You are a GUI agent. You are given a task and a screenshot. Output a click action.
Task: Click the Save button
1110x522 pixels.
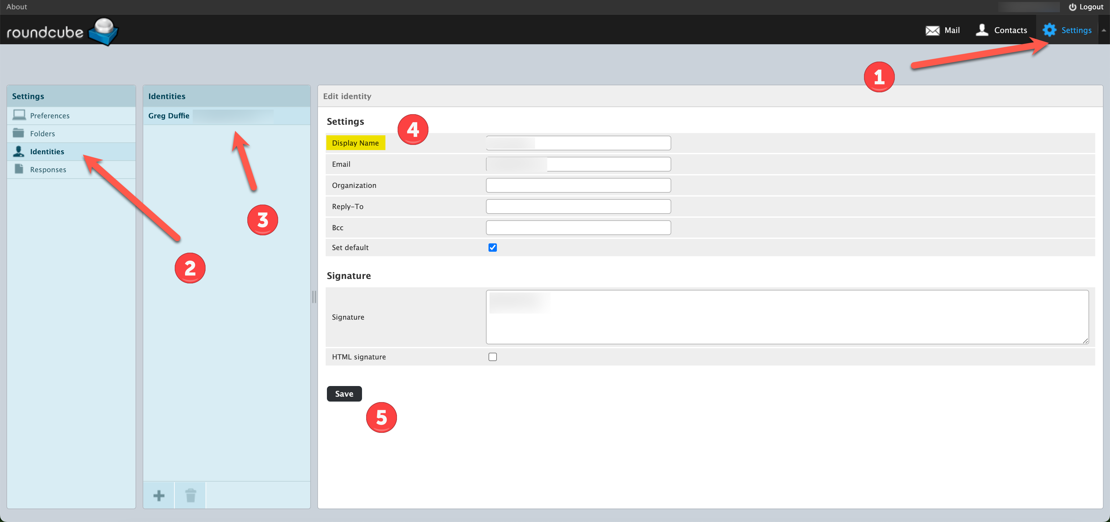tap(344, 394)
